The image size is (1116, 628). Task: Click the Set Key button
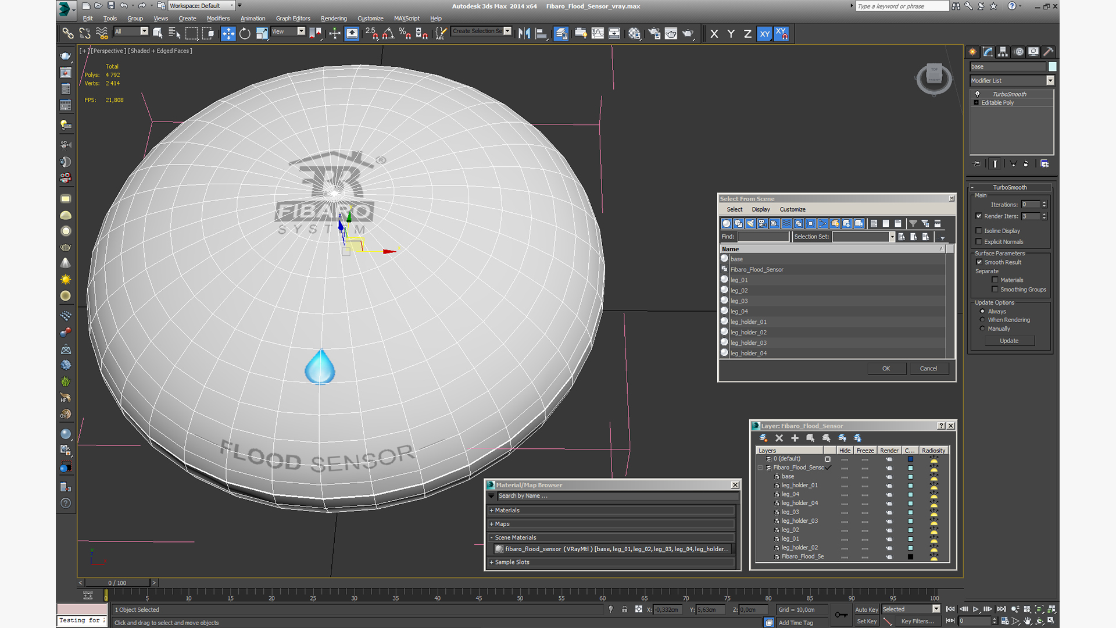867,621
